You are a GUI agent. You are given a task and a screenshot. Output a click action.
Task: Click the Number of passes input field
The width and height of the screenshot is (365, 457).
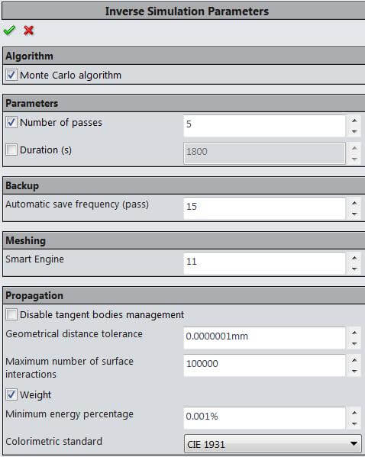[264, 126]
